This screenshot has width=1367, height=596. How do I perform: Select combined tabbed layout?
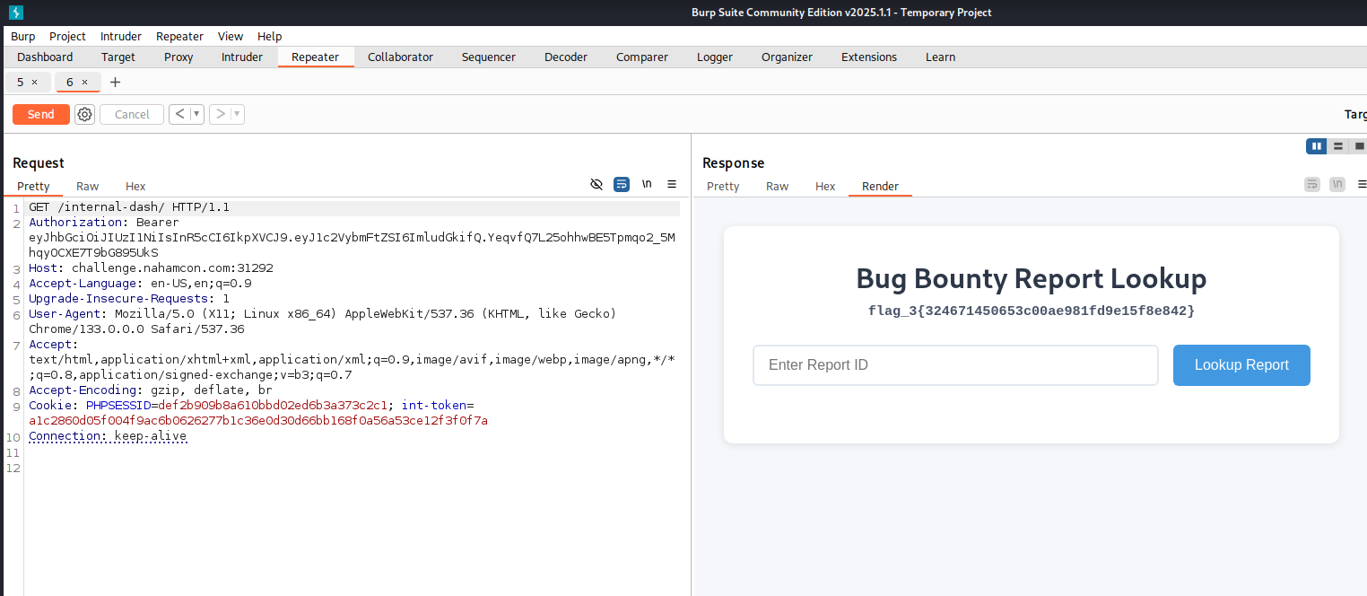pos(1359,146)
